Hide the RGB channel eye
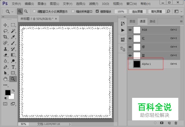This screenshot has width=185, height=127. tap(130, 30)
